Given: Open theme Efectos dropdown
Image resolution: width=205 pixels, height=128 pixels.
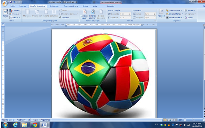Looking at the screenshot, I should pos(15,17).
